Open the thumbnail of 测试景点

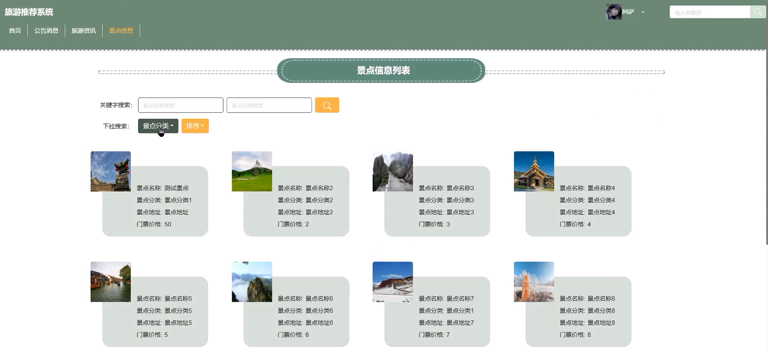click(111, 171)
